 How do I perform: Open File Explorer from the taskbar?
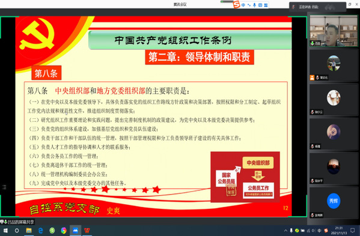[x=29, y=231]
